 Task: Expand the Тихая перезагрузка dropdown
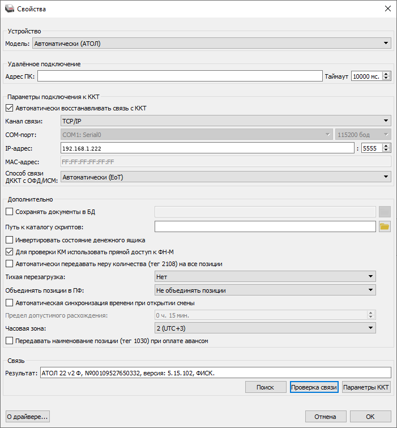tap(265, 276)
